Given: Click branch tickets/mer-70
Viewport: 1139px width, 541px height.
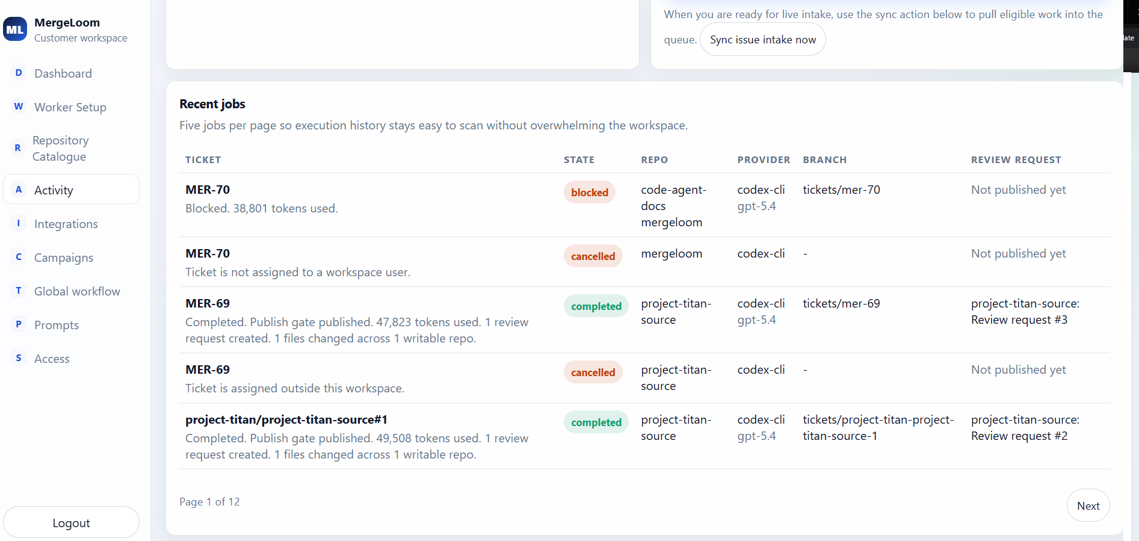Looking at the screenshot, I should [x=841, y=190].
